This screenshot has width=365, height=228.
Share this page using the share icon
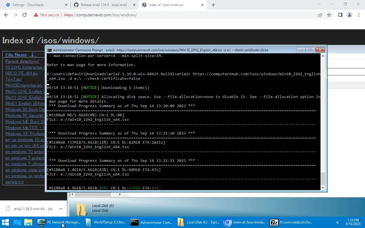320,15
